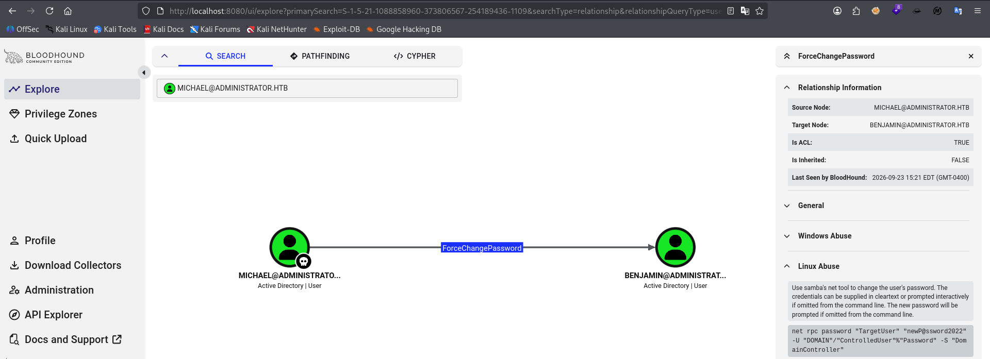Open Kali Tools bookmark

pos(115,29)
